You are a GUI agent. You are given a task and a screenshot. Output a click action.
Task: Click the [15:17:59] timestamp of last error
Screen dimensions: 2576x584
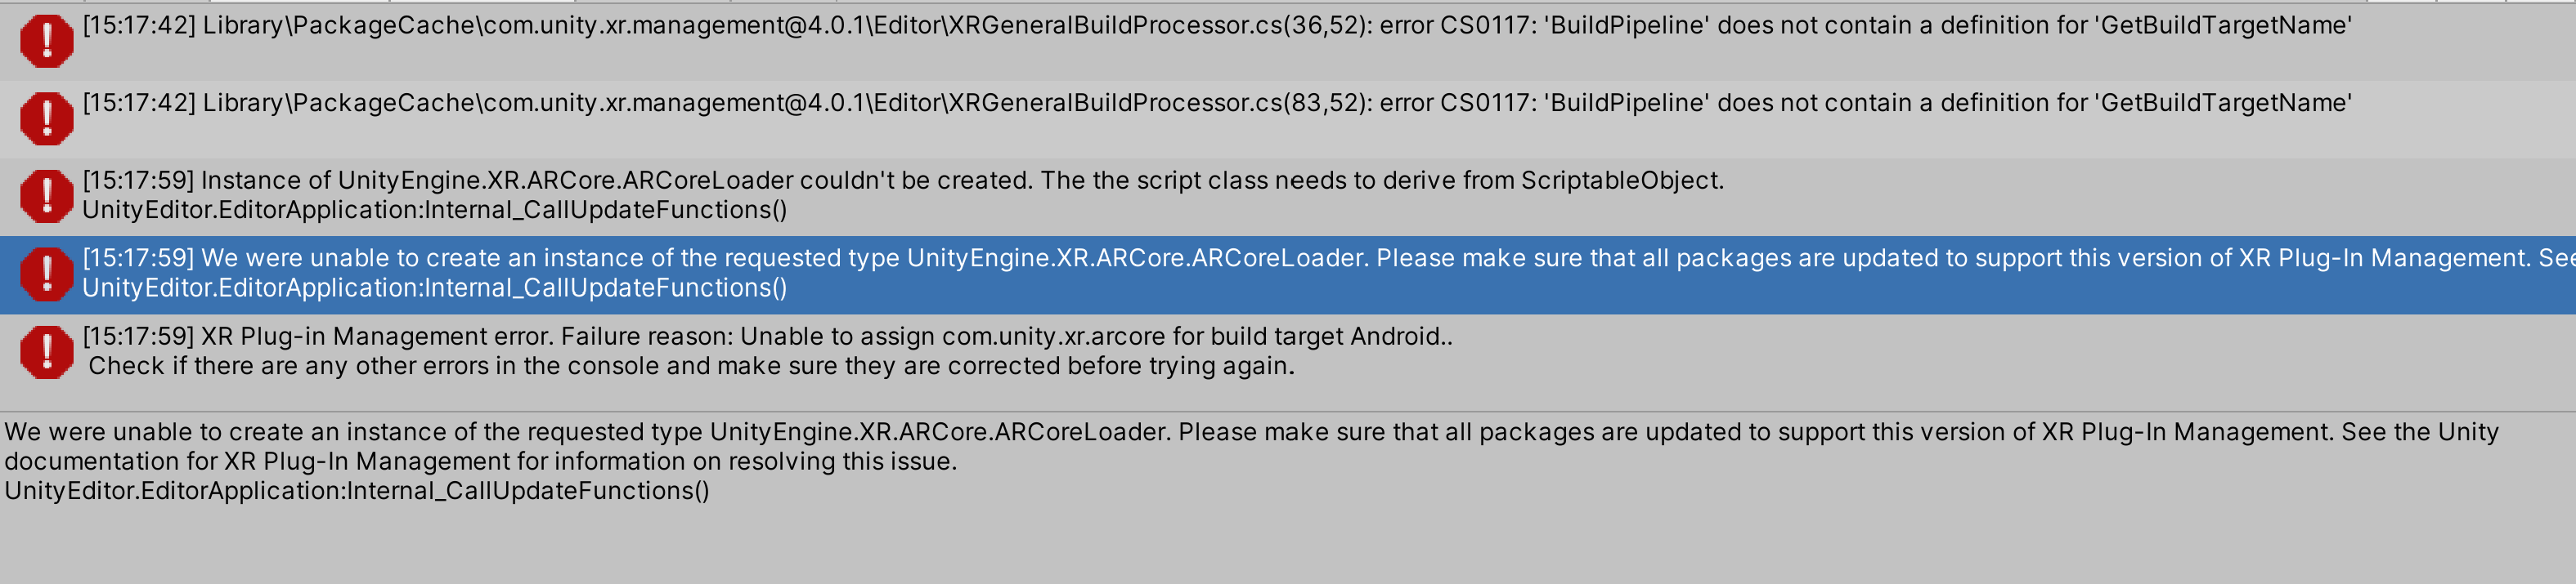click(x=138, y=337)
